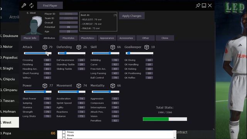Randomize Skill stats with dice icon

coord(113,47)
